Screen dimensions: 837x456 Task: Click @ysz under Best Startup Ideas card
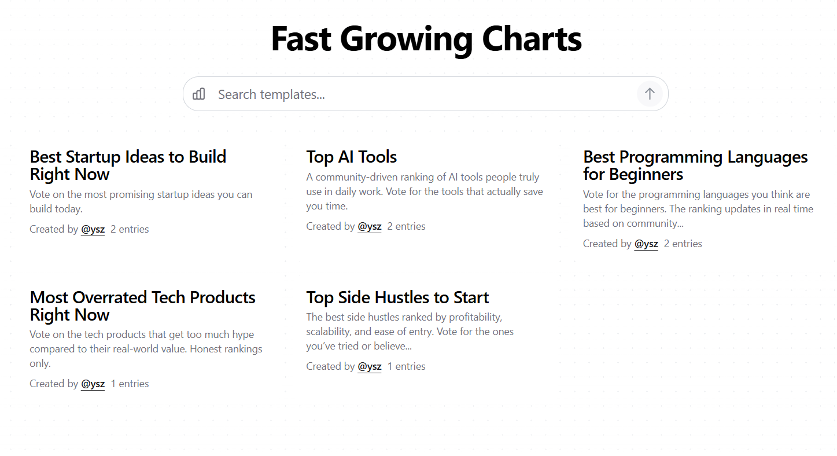[93, 229]
